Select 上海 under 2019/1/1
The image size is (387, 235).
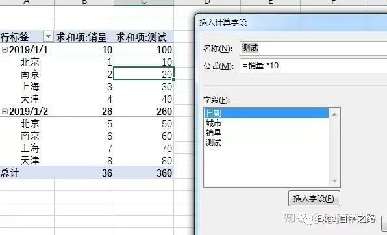pos(30,86)
